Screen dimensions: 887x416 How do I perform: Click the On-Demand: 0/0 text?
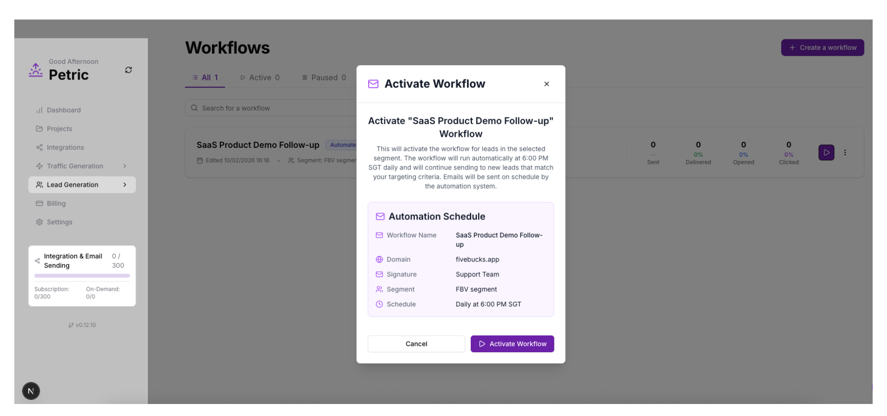pos(103,293)
